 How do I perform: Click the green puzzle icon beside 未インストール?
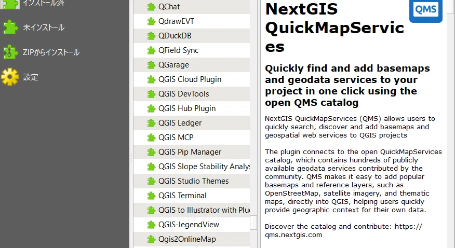coord(10,27)
